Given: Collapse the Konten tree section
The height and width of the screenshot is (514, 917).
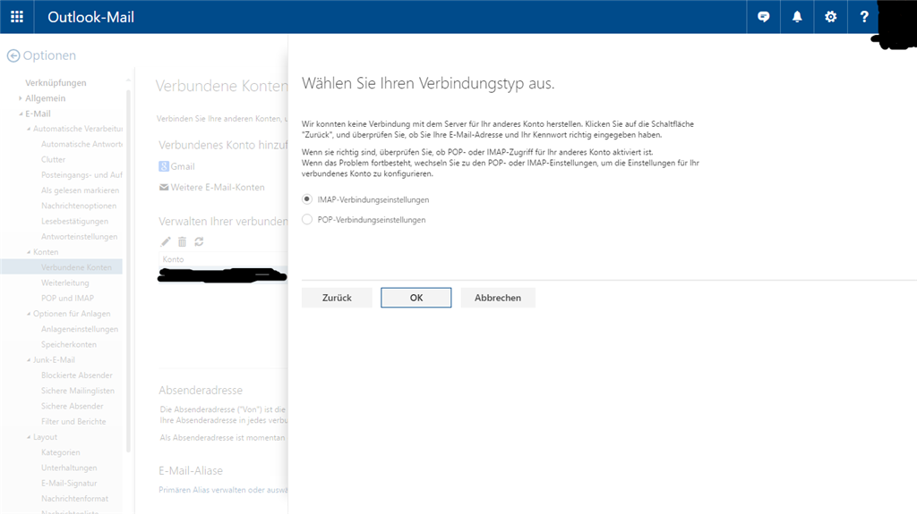Looking at the screenshot, I should (29, 252).
